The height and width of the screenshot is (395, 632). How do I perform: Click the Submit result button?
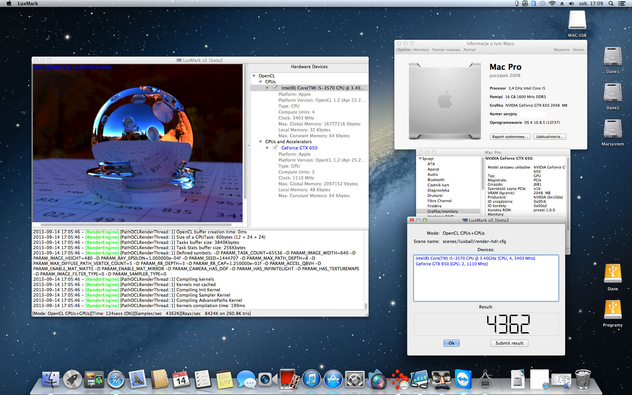point(509,343)
